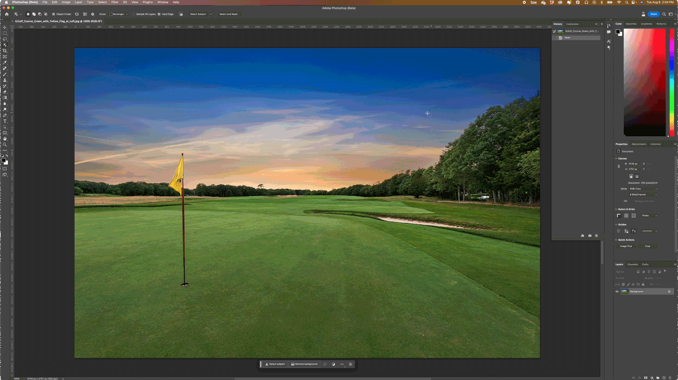Screen dimensions: 678x380
Task: Click the hue spectrum slider strip
Action: coord(671,82)
